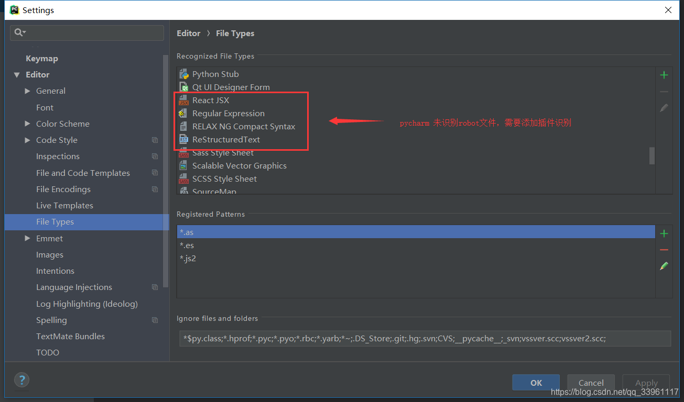Click File and Code Templates project icon
This screenshot has height=402, width=684.
[x=155, y=173]
